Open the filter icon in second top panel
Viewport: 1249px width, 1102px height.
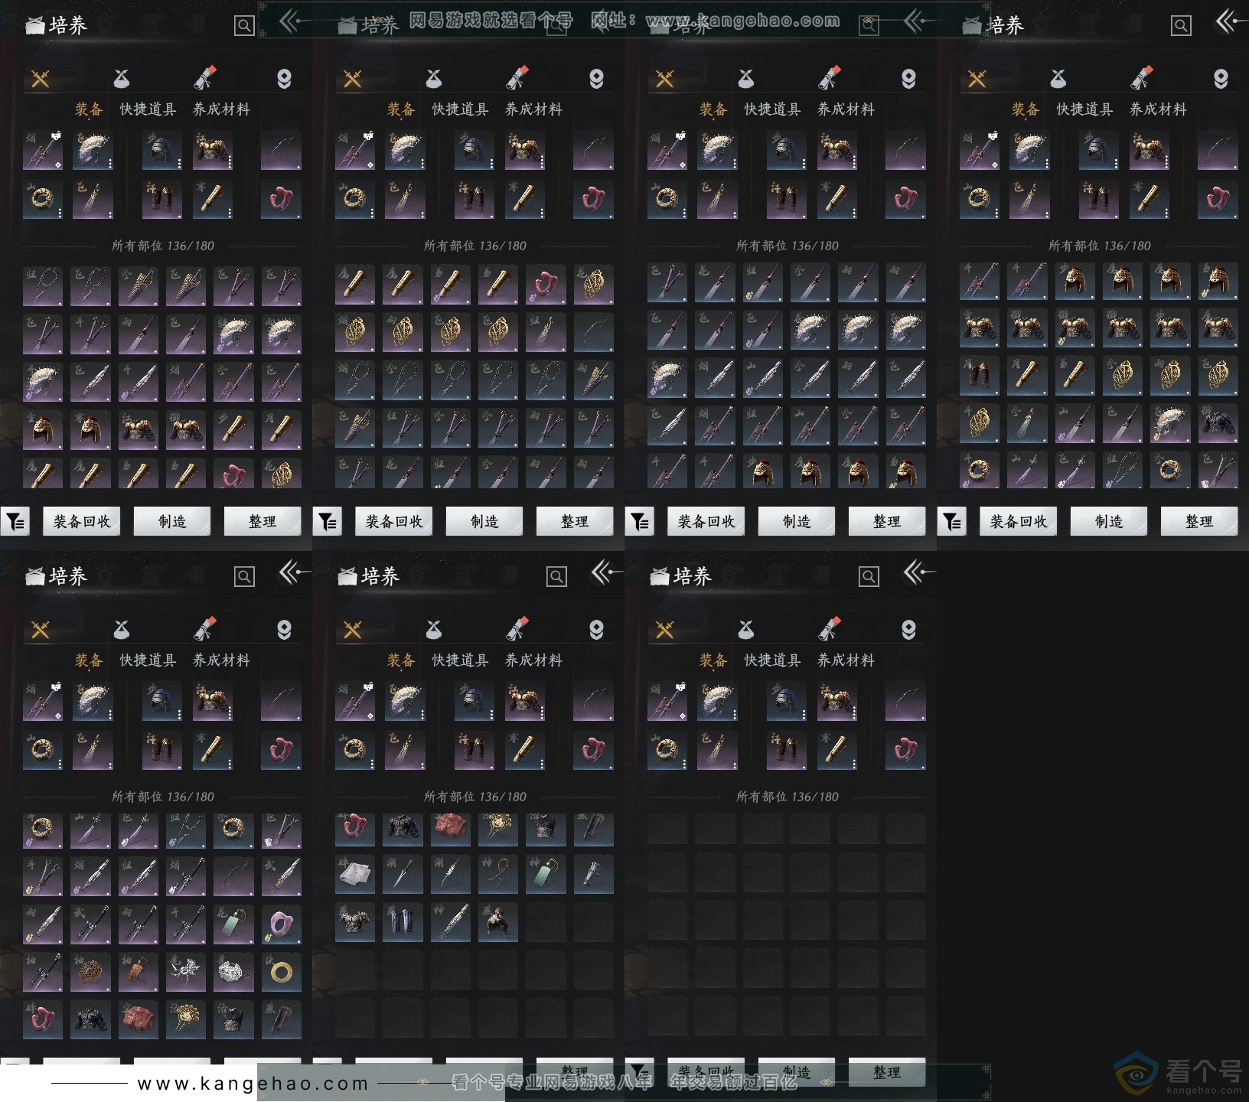click(x=328, y=522)
